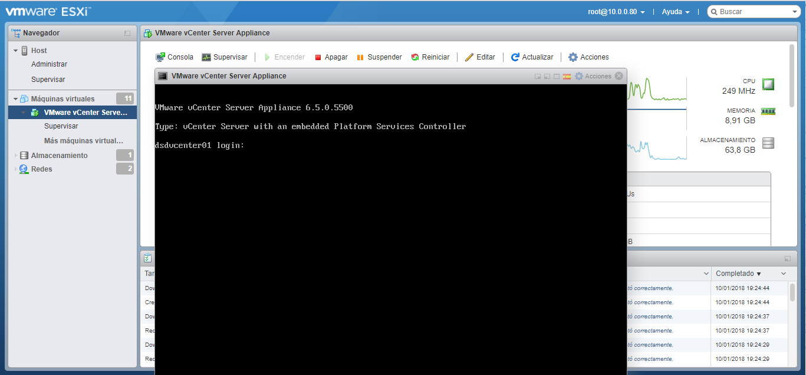Refresh the view with Actualizar

tap(532, 57)
